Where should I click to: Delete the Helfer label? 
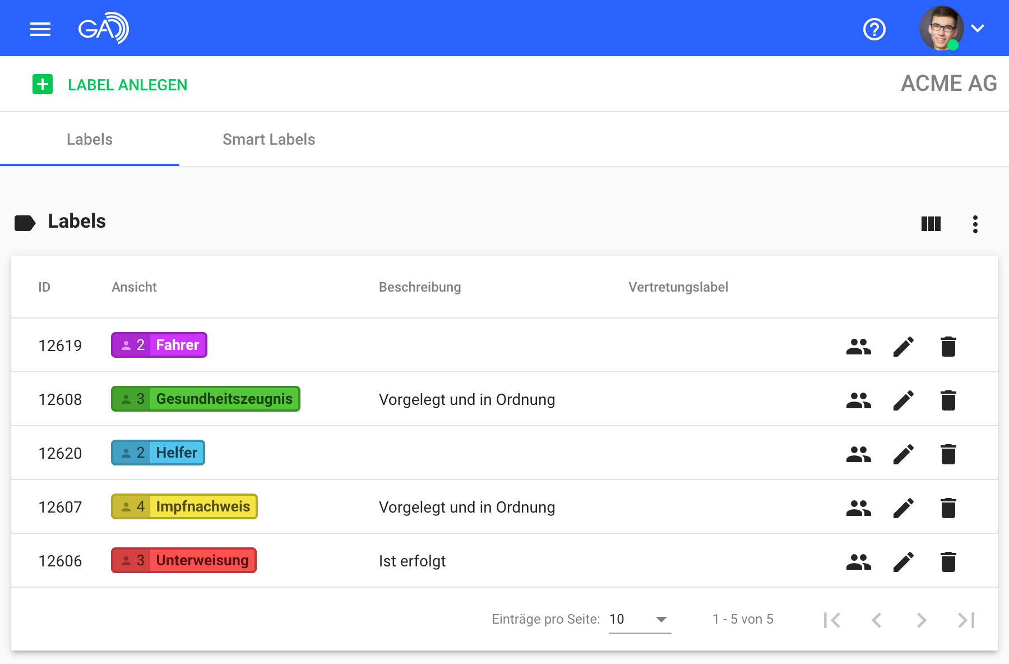pyautogui.click(x=948, y=454)
